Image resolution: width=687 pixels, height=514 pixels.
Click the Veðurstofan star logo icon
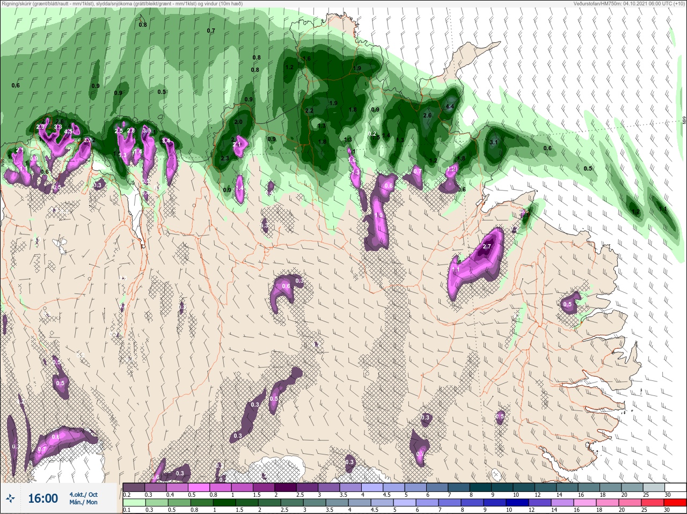pyautogui.click(x=10, y=499)
